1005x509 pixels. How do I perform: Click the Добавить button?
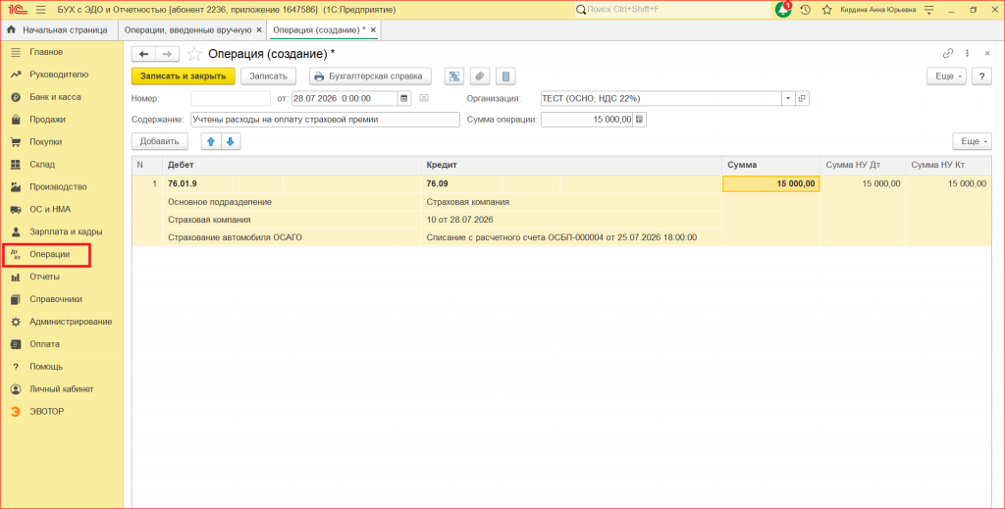[x=160, y=141]
